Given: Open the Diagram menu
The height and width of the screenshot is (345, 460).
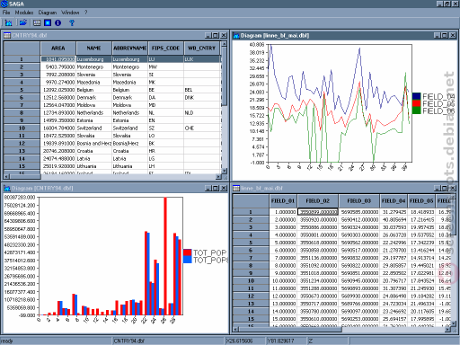Looking at the screenshot, I should 48,13.
